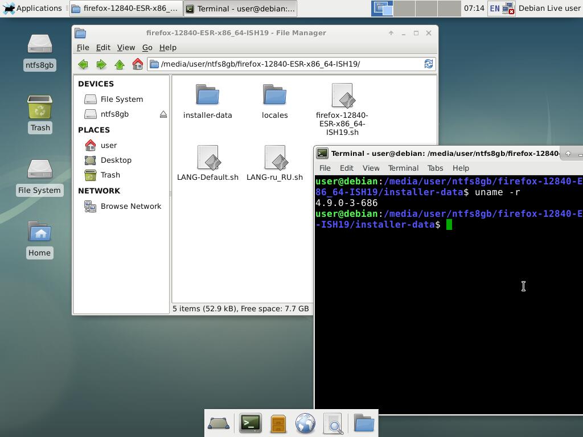
Task: Go forward in File Manager toolbar
Action: (x=101, y=64)
